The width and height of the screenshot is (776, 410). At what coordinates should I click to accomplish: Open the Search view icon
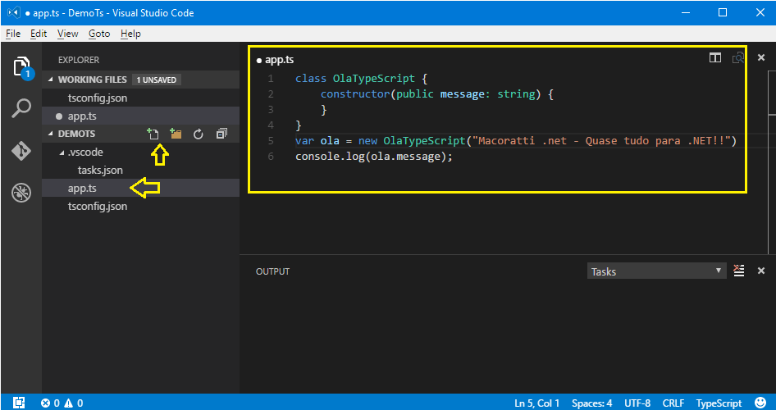[x=21, y=108]
